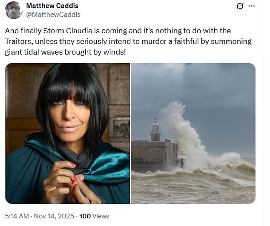Screen dimensions: 270x226
Task: Open the 100 Views count
Action: click(94, 216)
